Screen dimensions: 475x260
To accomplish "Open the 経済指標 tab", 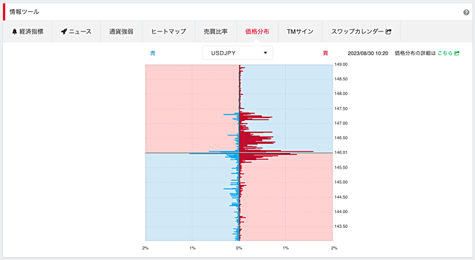I will click(27, 31).
